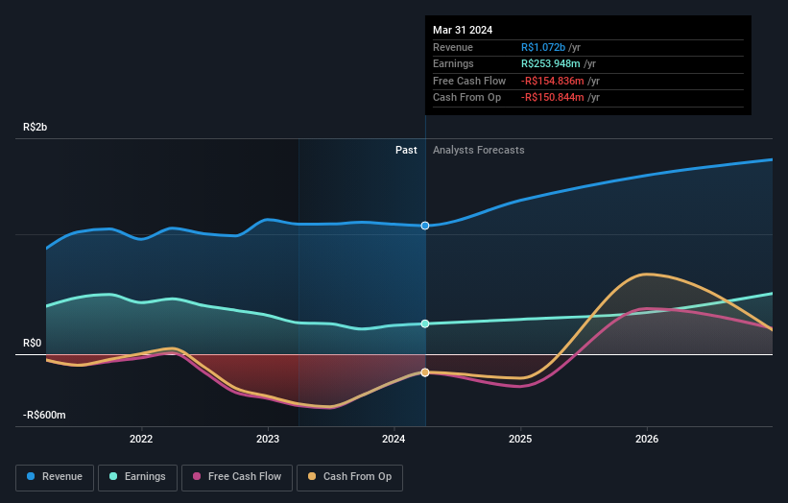Toggle the Earnings legend button
The height and width of the screenshot is (503, 788).
point(137,477)
